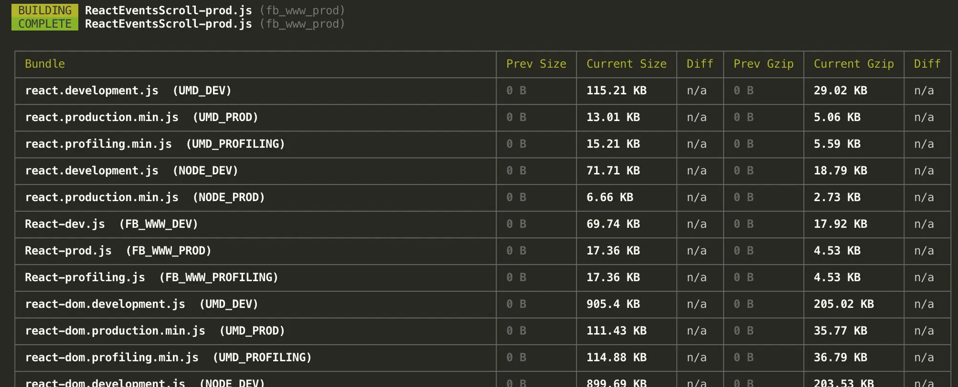This screenshot has height=387, width=958.
Task: Select react.production.min.js (UMD_PROD) bundle name
Action: 141,117
